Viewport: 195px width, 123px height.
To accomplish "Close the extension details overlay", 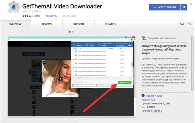I will pyautogui.click(x=191, y=4).
